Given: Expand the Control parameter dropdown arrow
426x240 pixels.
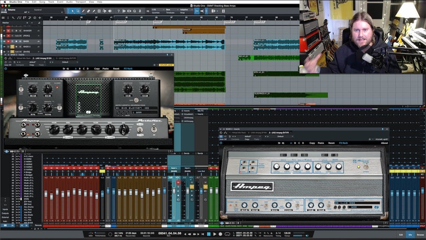Looking at the screenshot, I should [x=62, y=12].
